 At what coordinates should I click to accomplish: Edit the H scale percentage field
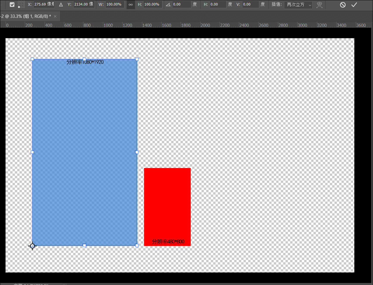click(x=153, y=4)
